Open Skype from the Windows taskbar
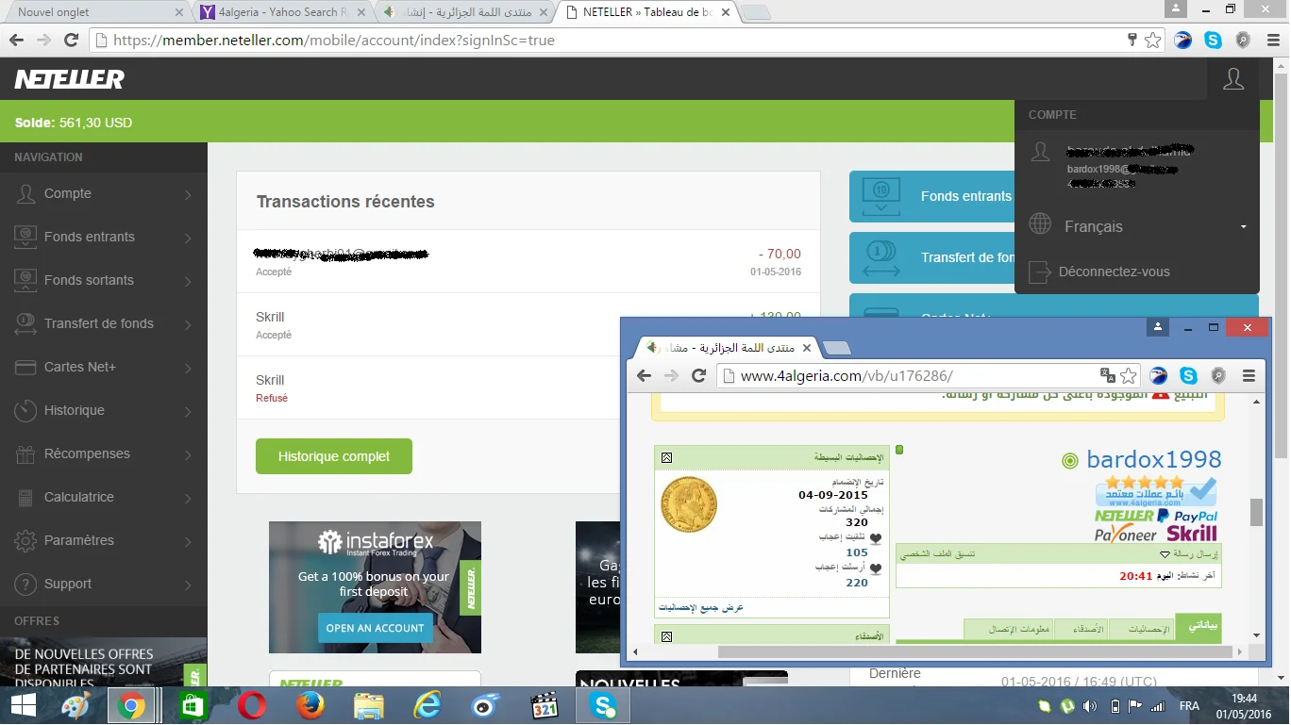 603,705
